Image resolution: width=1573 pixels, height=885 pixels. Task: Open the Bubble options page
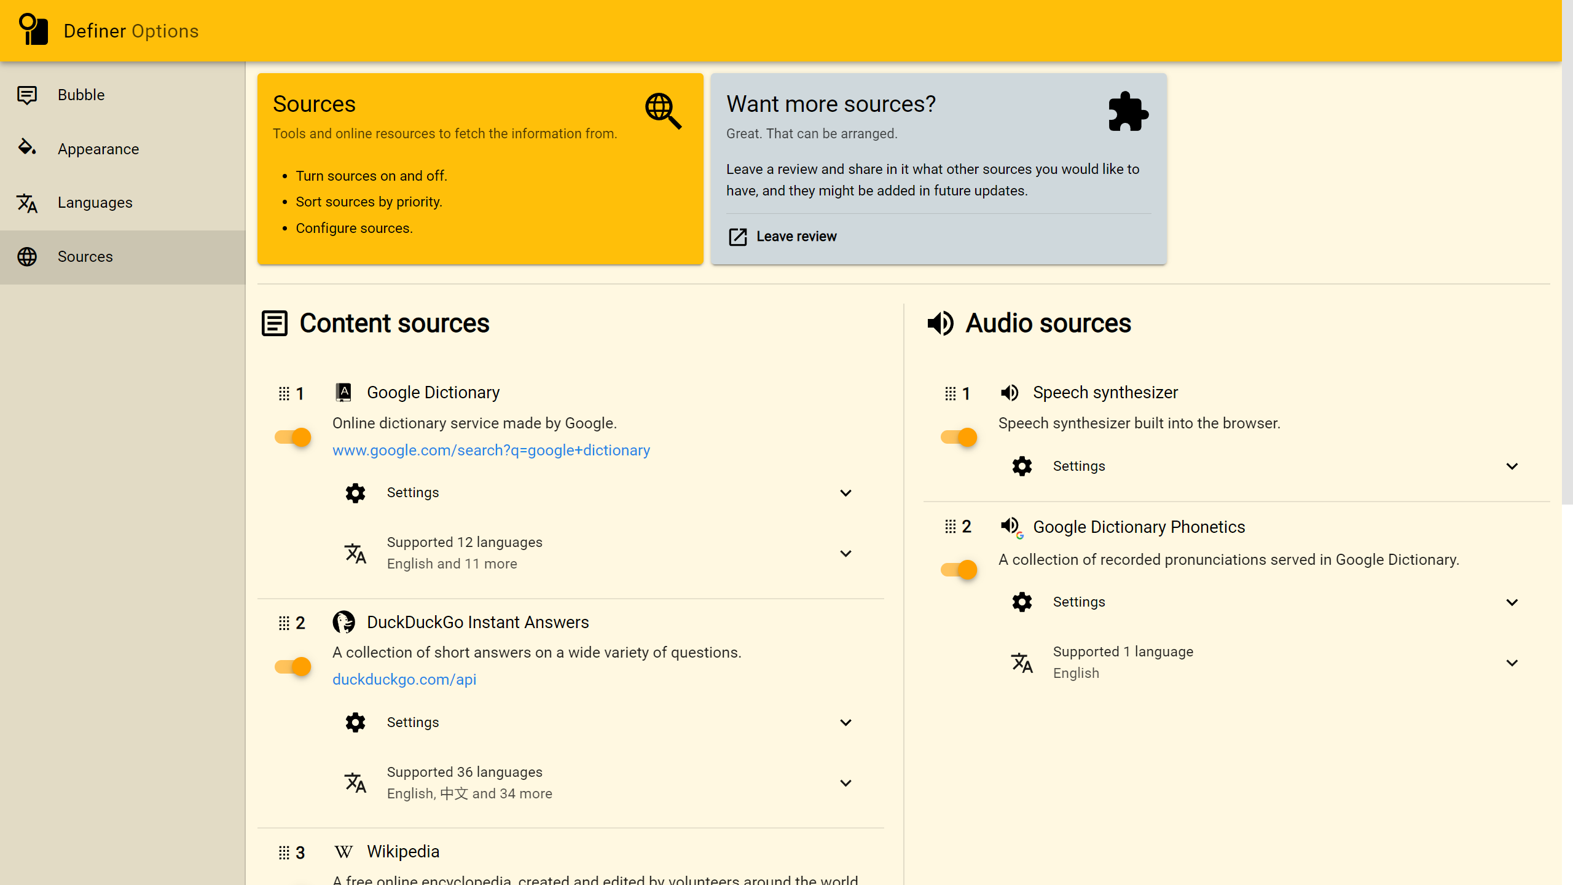(81, 95)
